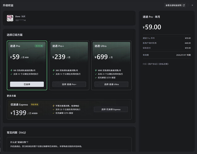Click the 升级权益 dialog title

8,5
